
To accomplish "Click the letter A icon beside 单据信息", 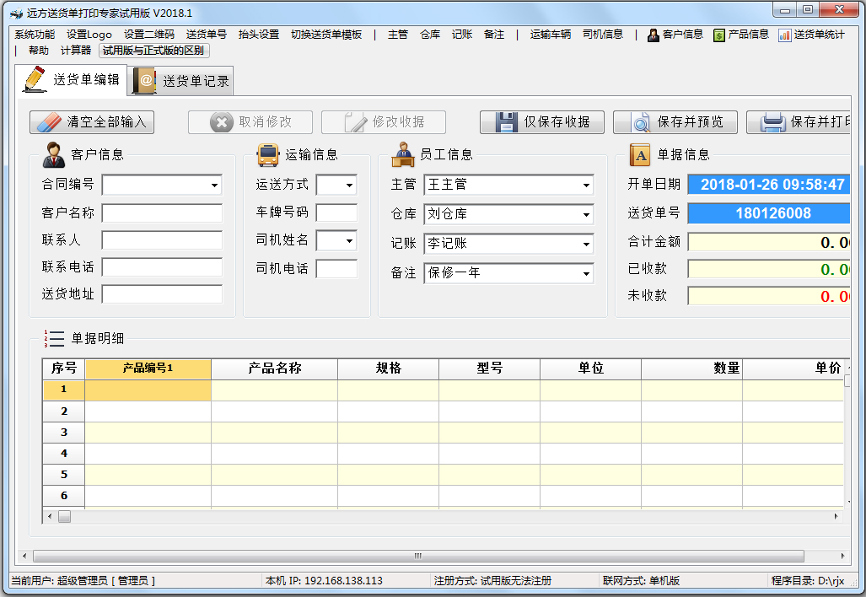I will (640, 154).
